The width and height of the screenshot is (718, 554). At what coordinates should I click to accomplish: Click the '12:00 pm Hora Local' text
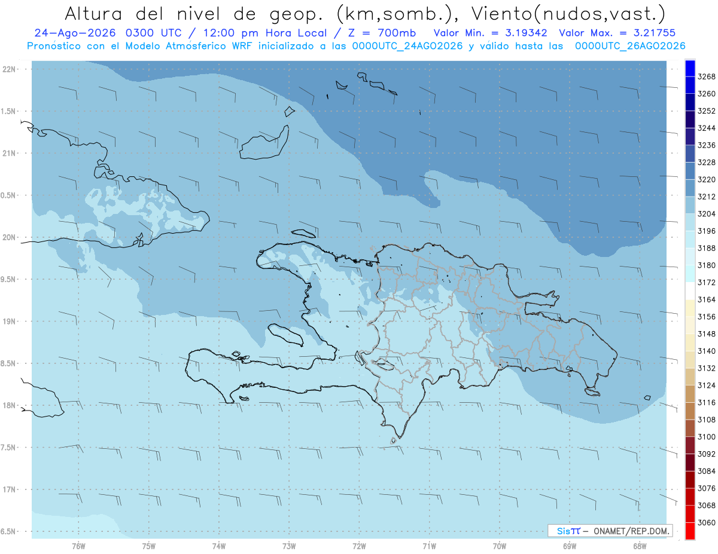tap(266, 33)
